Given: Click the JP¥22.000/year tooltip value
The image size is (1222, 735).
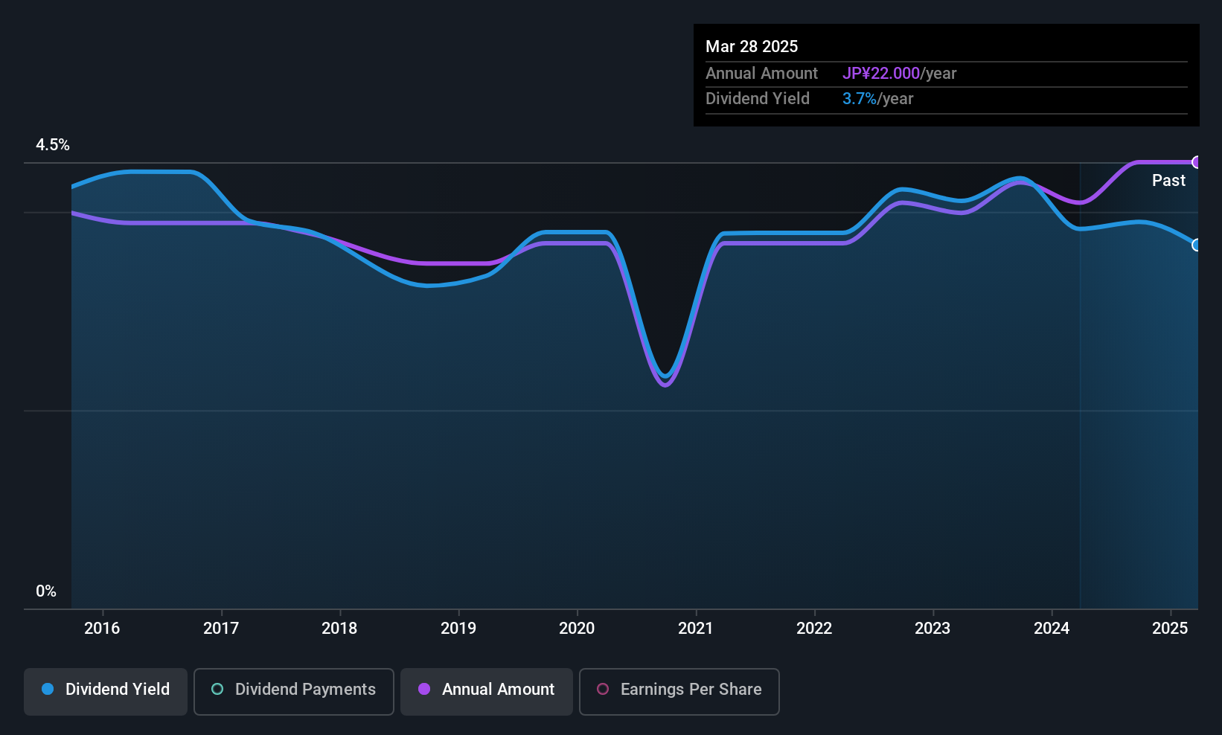Looking at the screenshot, I should (899, 73).
